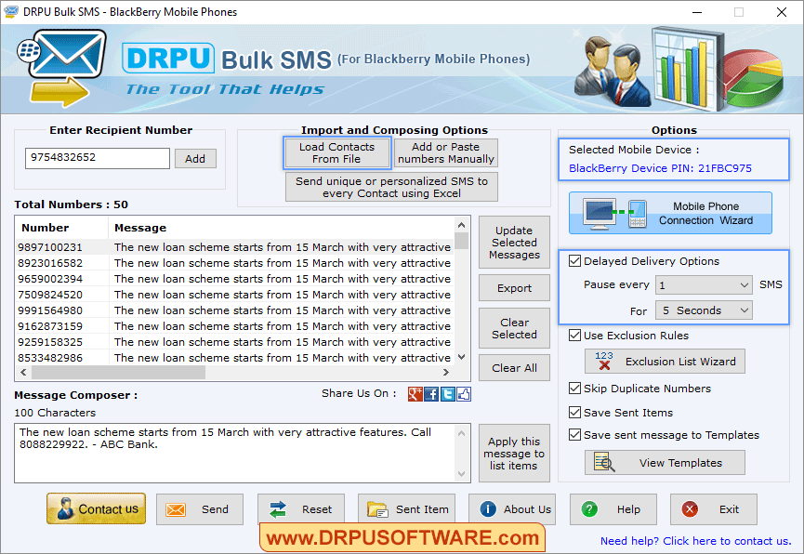This screenshot has height=554, width=804.
Task: Click the title bar app icon
Action: [x=11, y=11]
